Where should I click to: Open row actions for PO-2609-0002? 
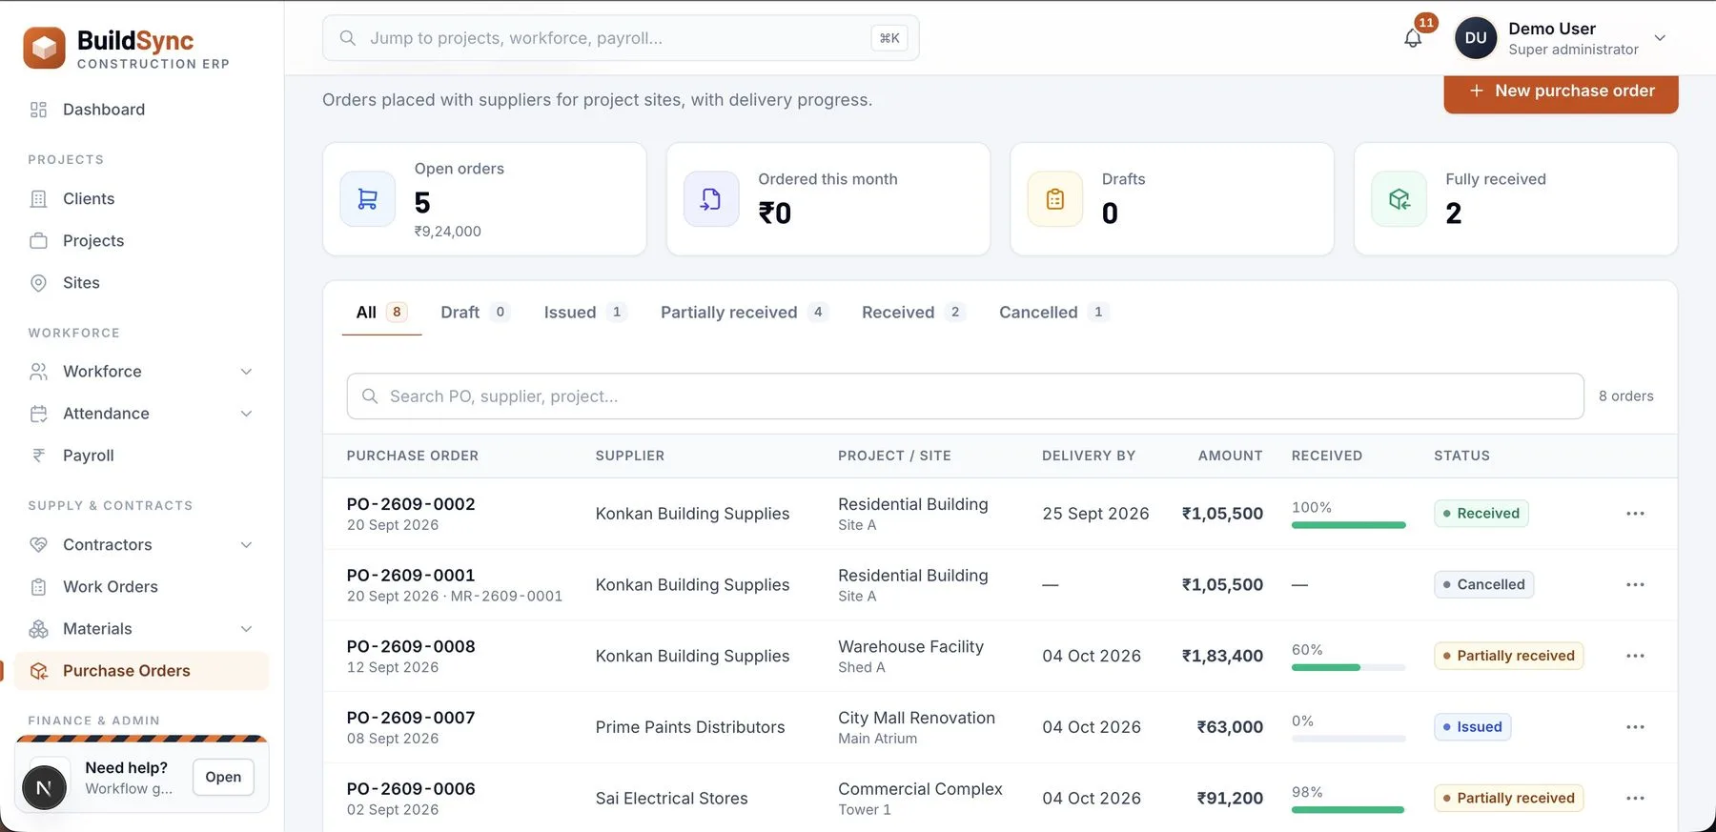pos(1635,514)
